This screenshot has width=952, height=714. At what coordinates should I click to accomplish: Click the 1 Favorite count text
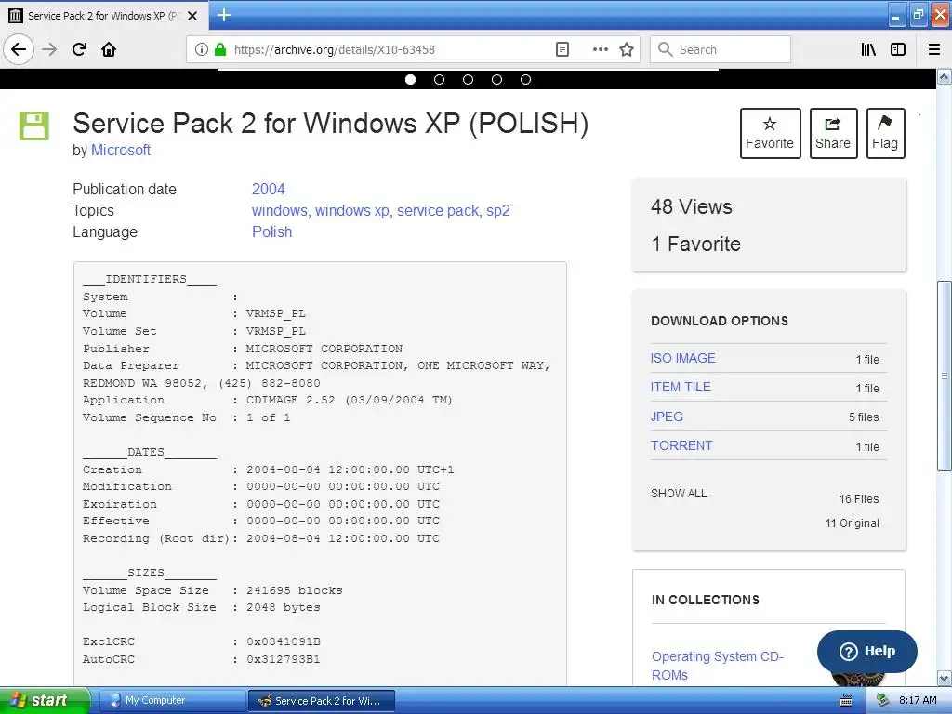pos(695,245)
